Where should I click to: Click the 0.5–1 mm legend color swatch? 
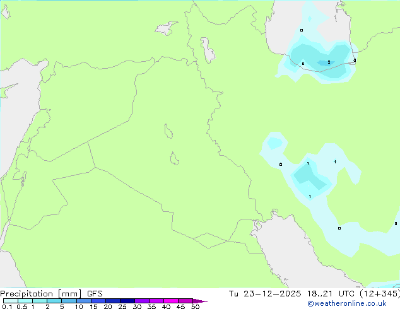pyautogui.click(x=25, y=301)
